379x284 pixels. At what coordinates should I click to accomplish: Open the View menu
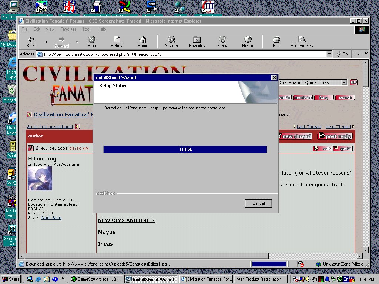pyautogui.click(x=50, y=29)
